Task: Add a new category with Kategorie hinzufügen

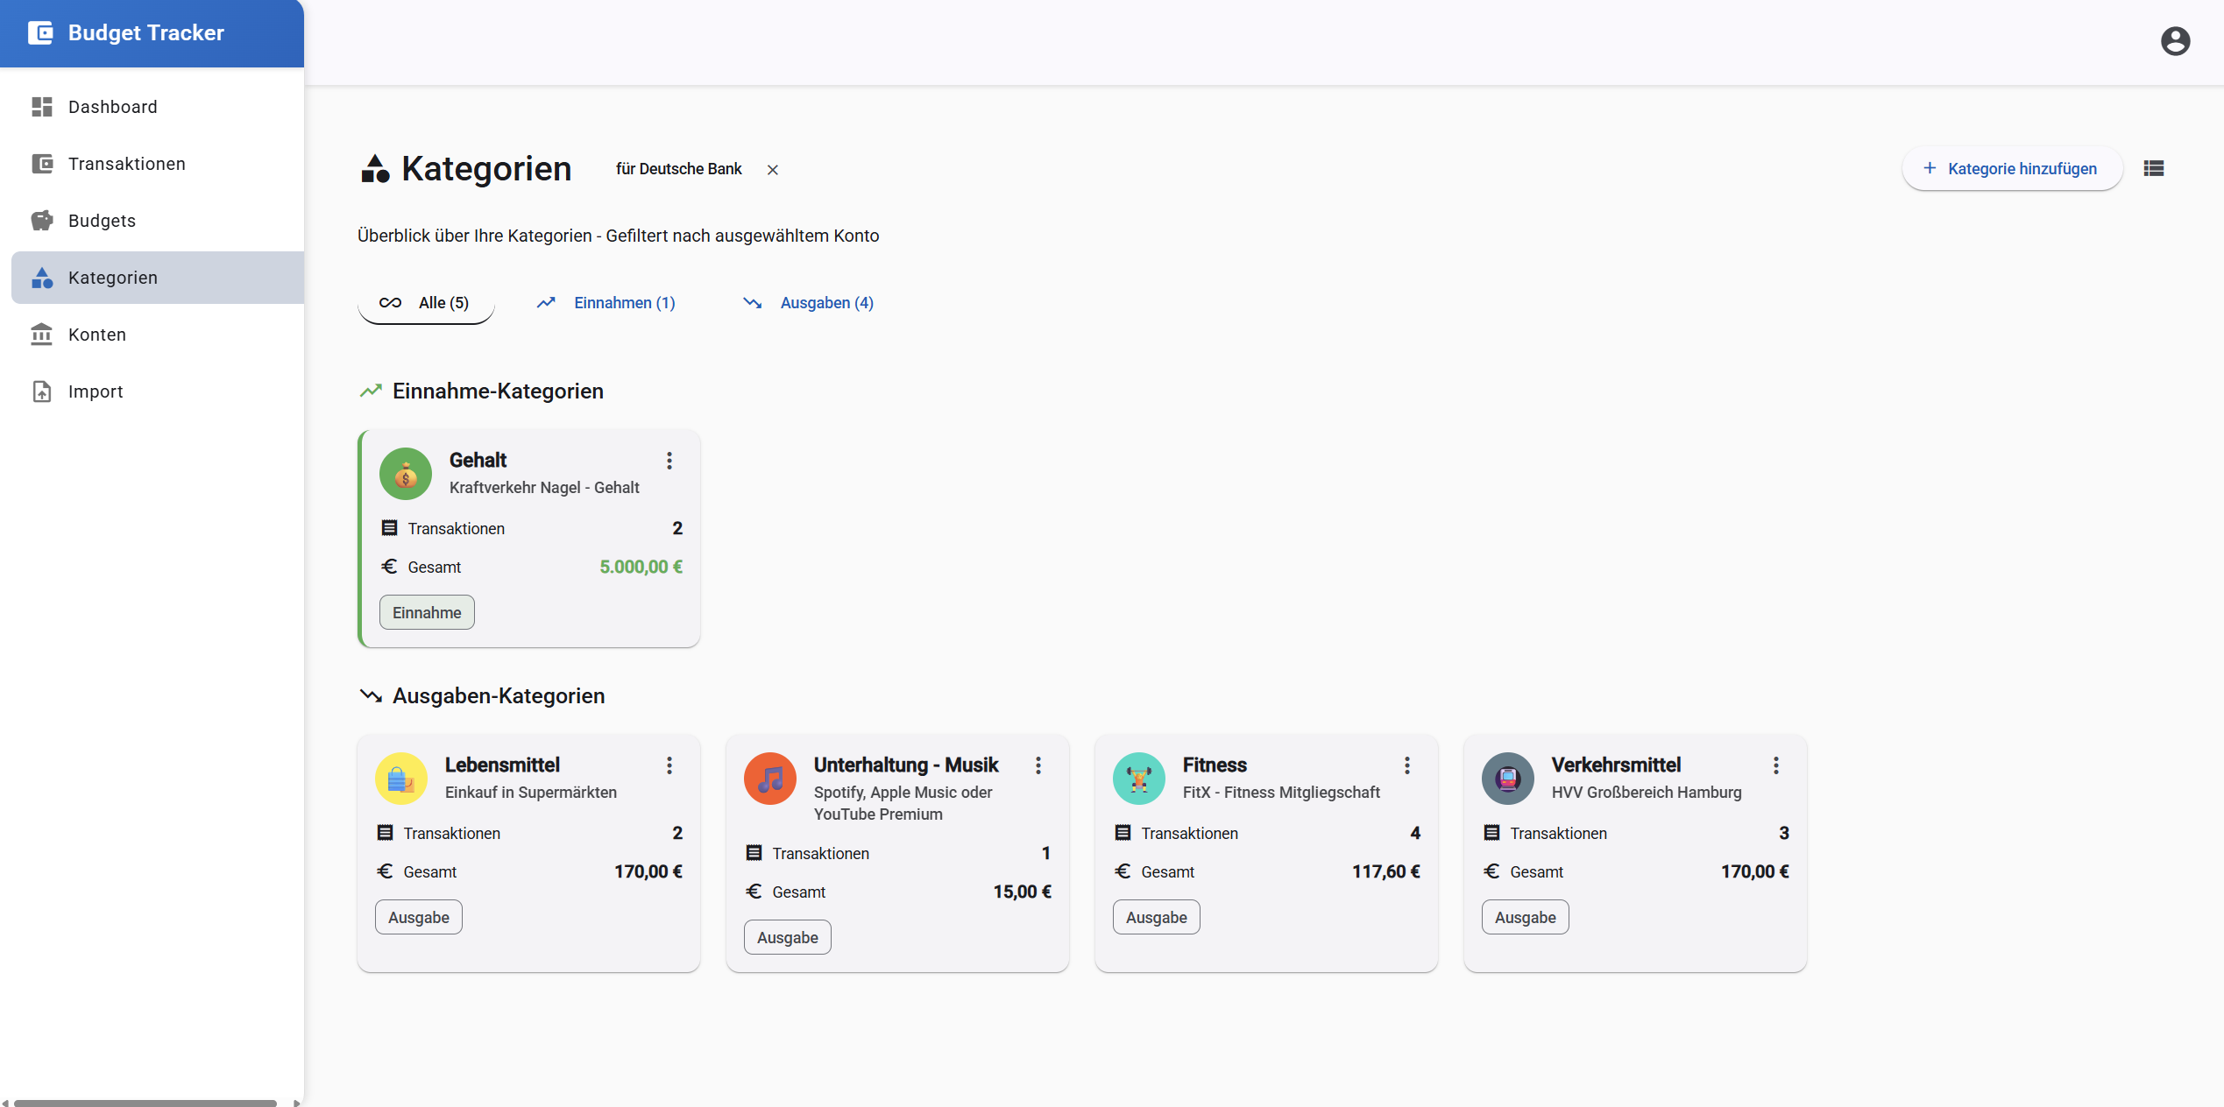Action: click(2012, 168)
